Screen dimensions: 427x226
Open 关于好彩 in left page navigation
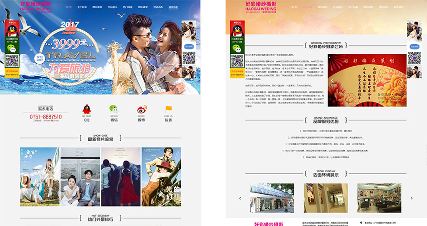coord(82,7)
